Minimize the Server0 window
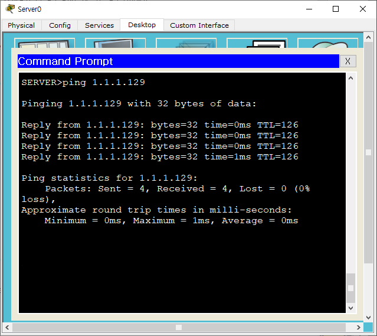 click(x=309, y=9)
